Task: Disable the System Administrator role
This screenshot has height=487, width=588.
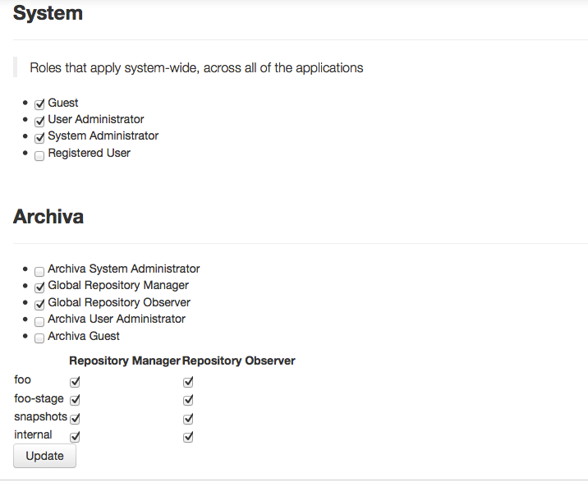Action: click(x=39, y=137)
